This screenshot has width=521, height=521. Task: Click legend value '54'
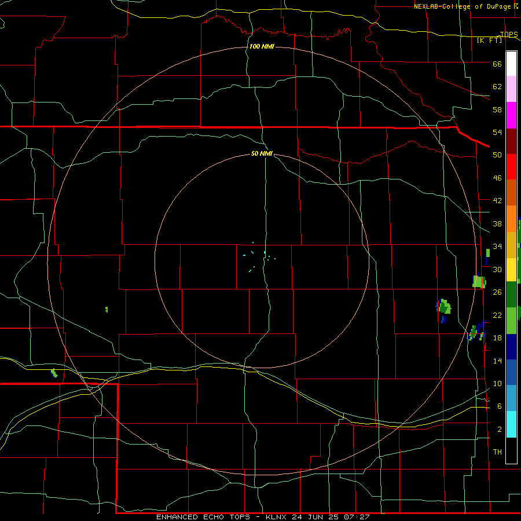(x=497, y=132)
